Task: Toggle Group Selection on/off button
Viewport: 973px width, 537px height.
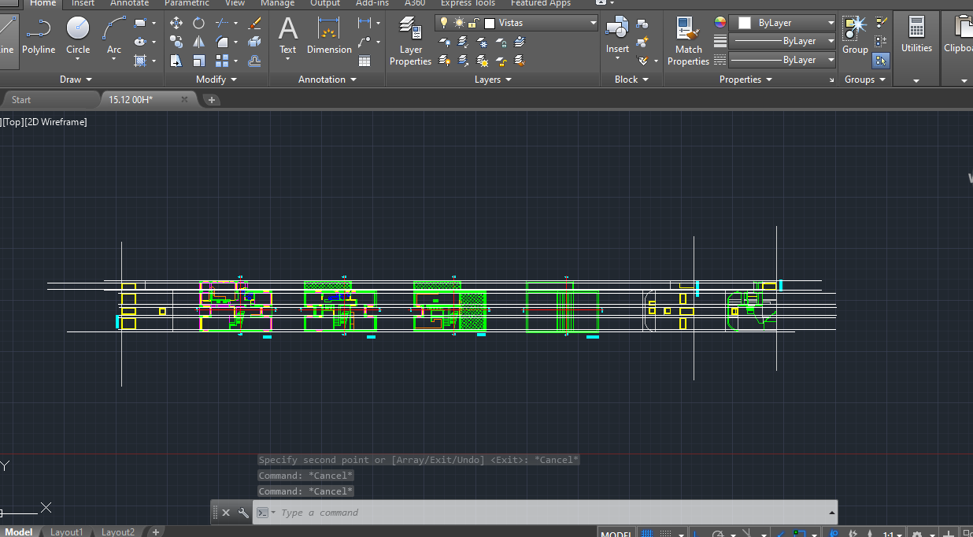Action: point(881,60)
